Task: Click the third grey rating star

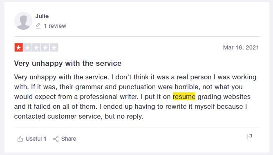Action: coord(36,47)
